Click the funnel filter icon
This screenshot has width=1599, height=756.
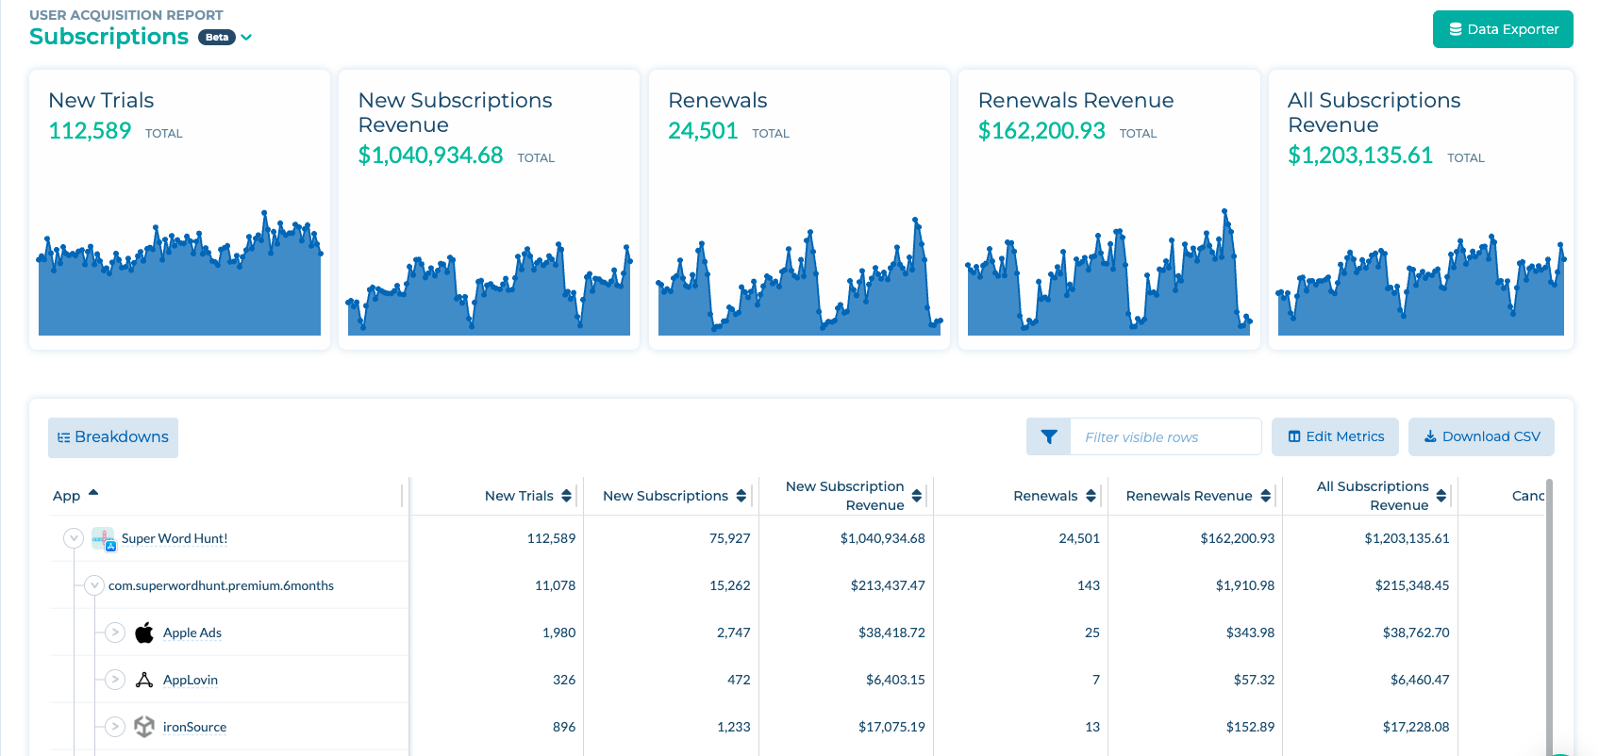pyautogui.click(x=1048, y=436)
